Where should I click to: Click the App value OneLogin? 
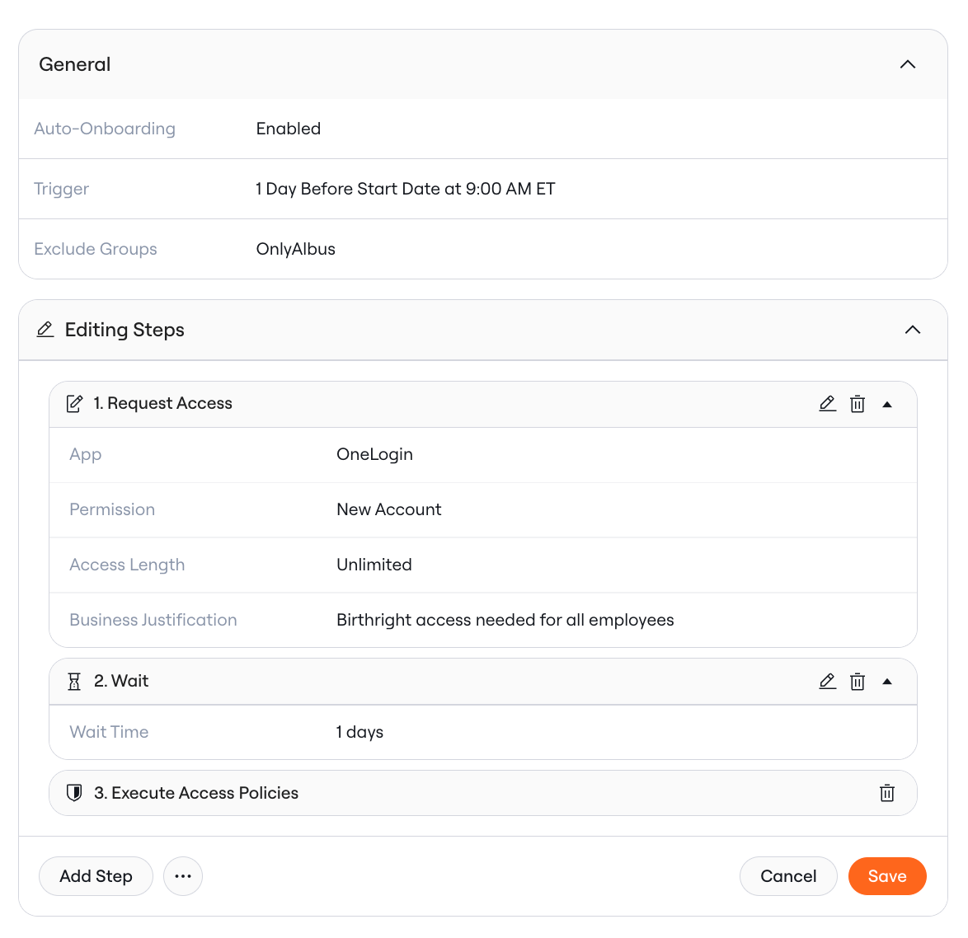pos(374,454)
